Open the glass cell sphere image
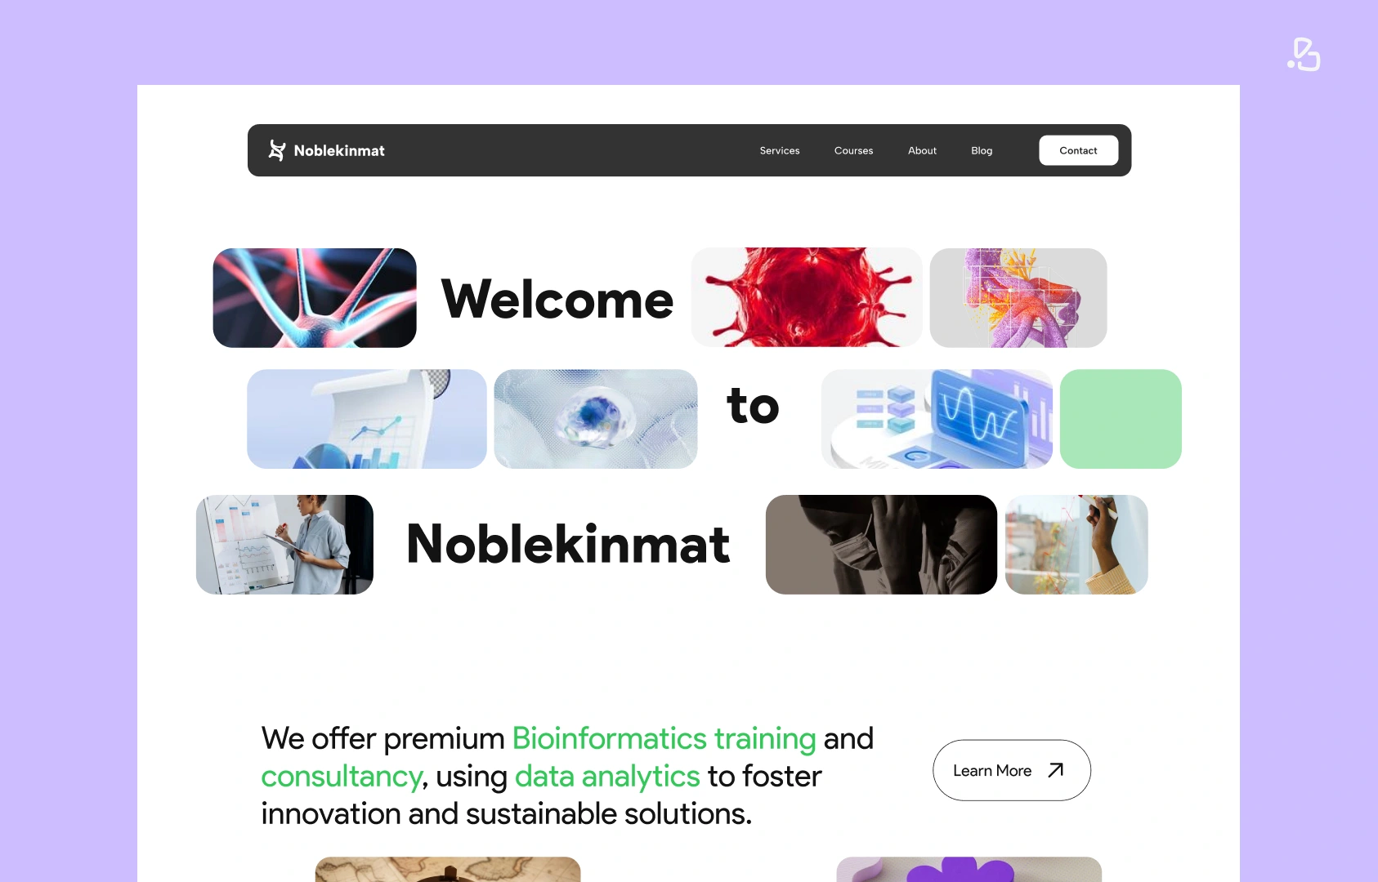1378x882 pixels. (x=596, y=419)
